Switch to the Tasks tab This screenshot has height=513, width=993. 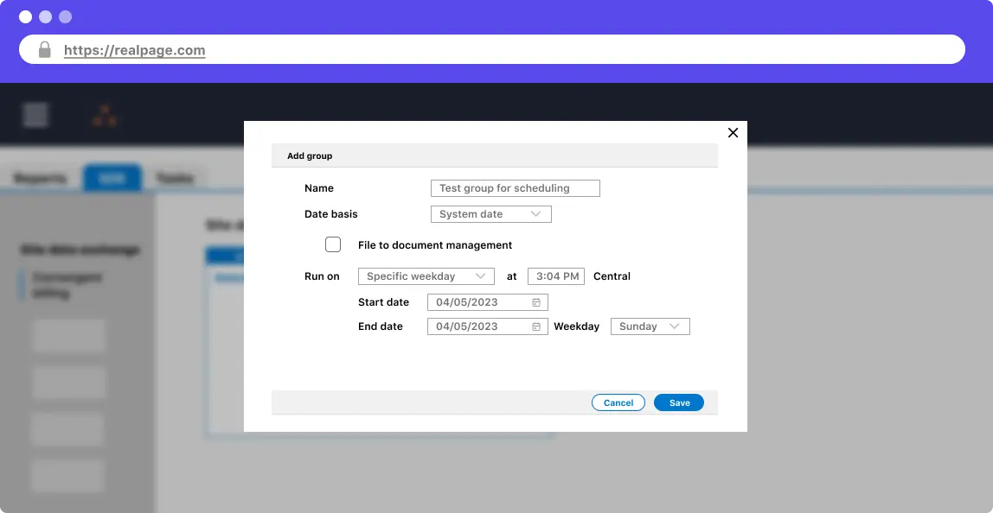point(174,178)
